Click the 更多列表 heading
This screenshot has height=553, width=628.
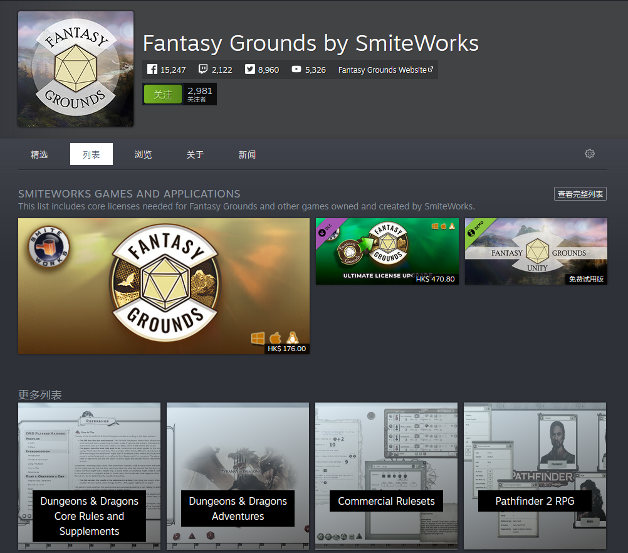click(40, 395)
